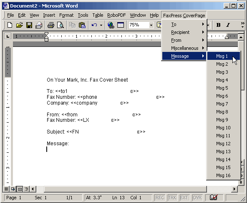Switch to Web Layout view icon
247x203 pixels.
[13, 189]
